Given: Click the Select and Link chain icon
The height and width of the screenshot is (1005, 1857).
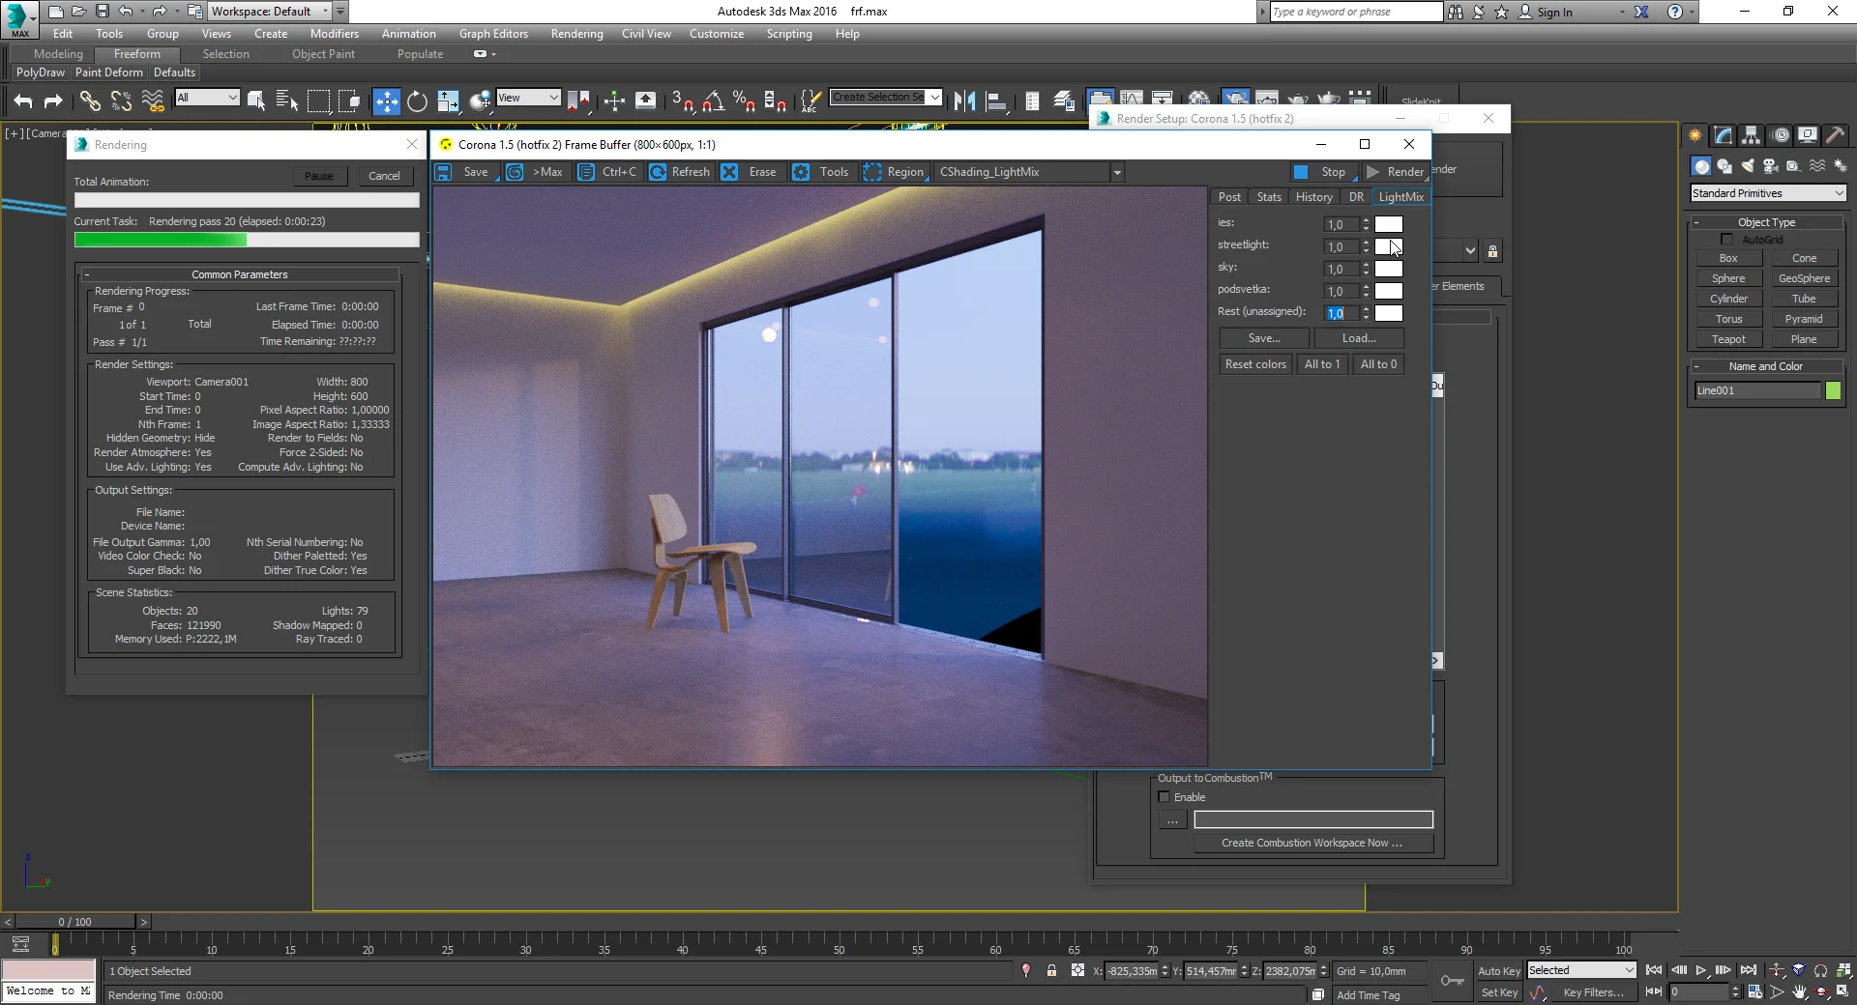Looking at the screenshot, I should point(90,100).
